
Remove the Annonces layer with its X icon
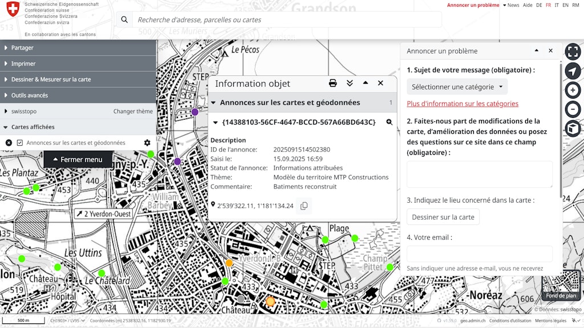9,142
